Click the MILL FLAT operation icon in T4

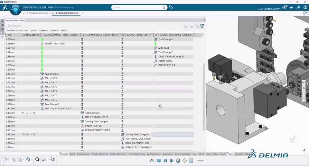(155, 48)
